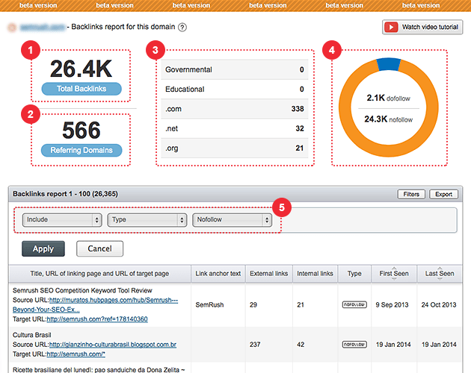Open the Type filter dropdown

(x=147, y=220)
